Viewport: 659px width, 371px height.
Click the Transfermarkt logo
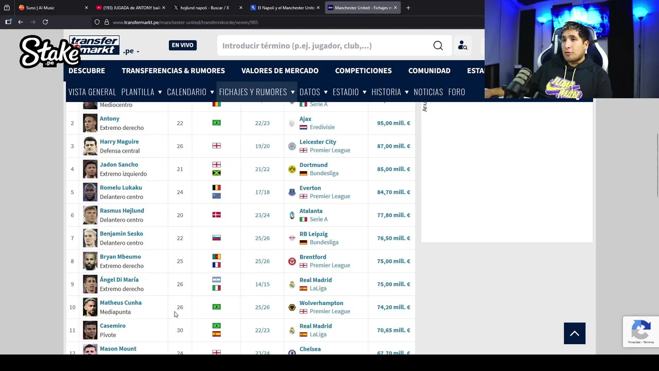(94, 45)
